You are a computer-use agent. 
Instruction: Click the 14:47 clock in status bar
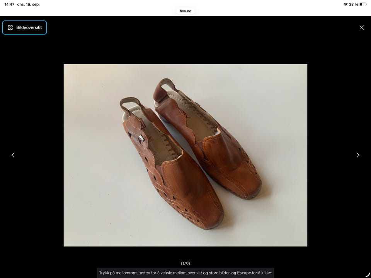9,4
